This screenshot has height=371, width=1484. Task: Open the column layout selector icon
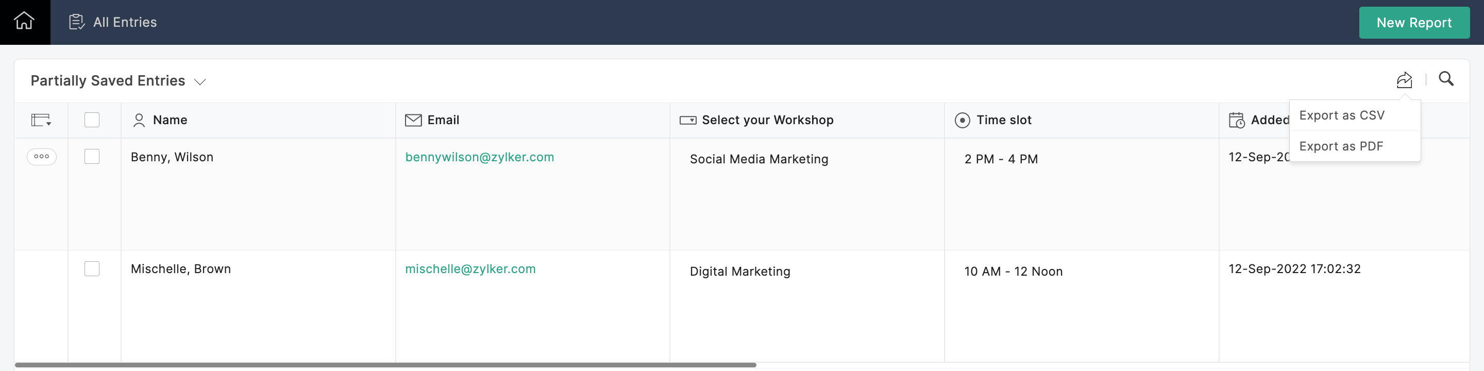pos(41,120)
